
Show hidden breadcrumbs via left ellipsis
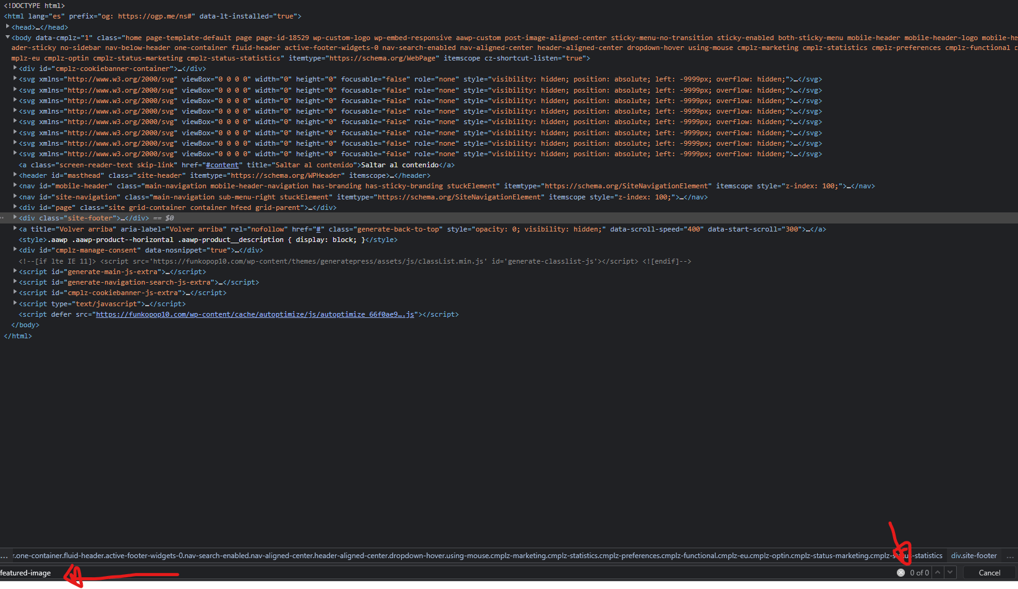(x=4, y=556)
